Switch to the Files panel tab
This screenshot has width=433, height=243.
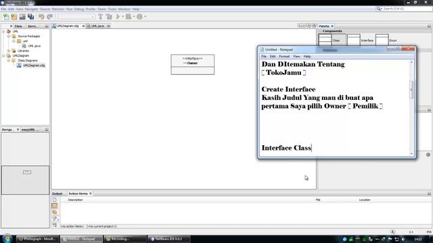pos(18,26)
